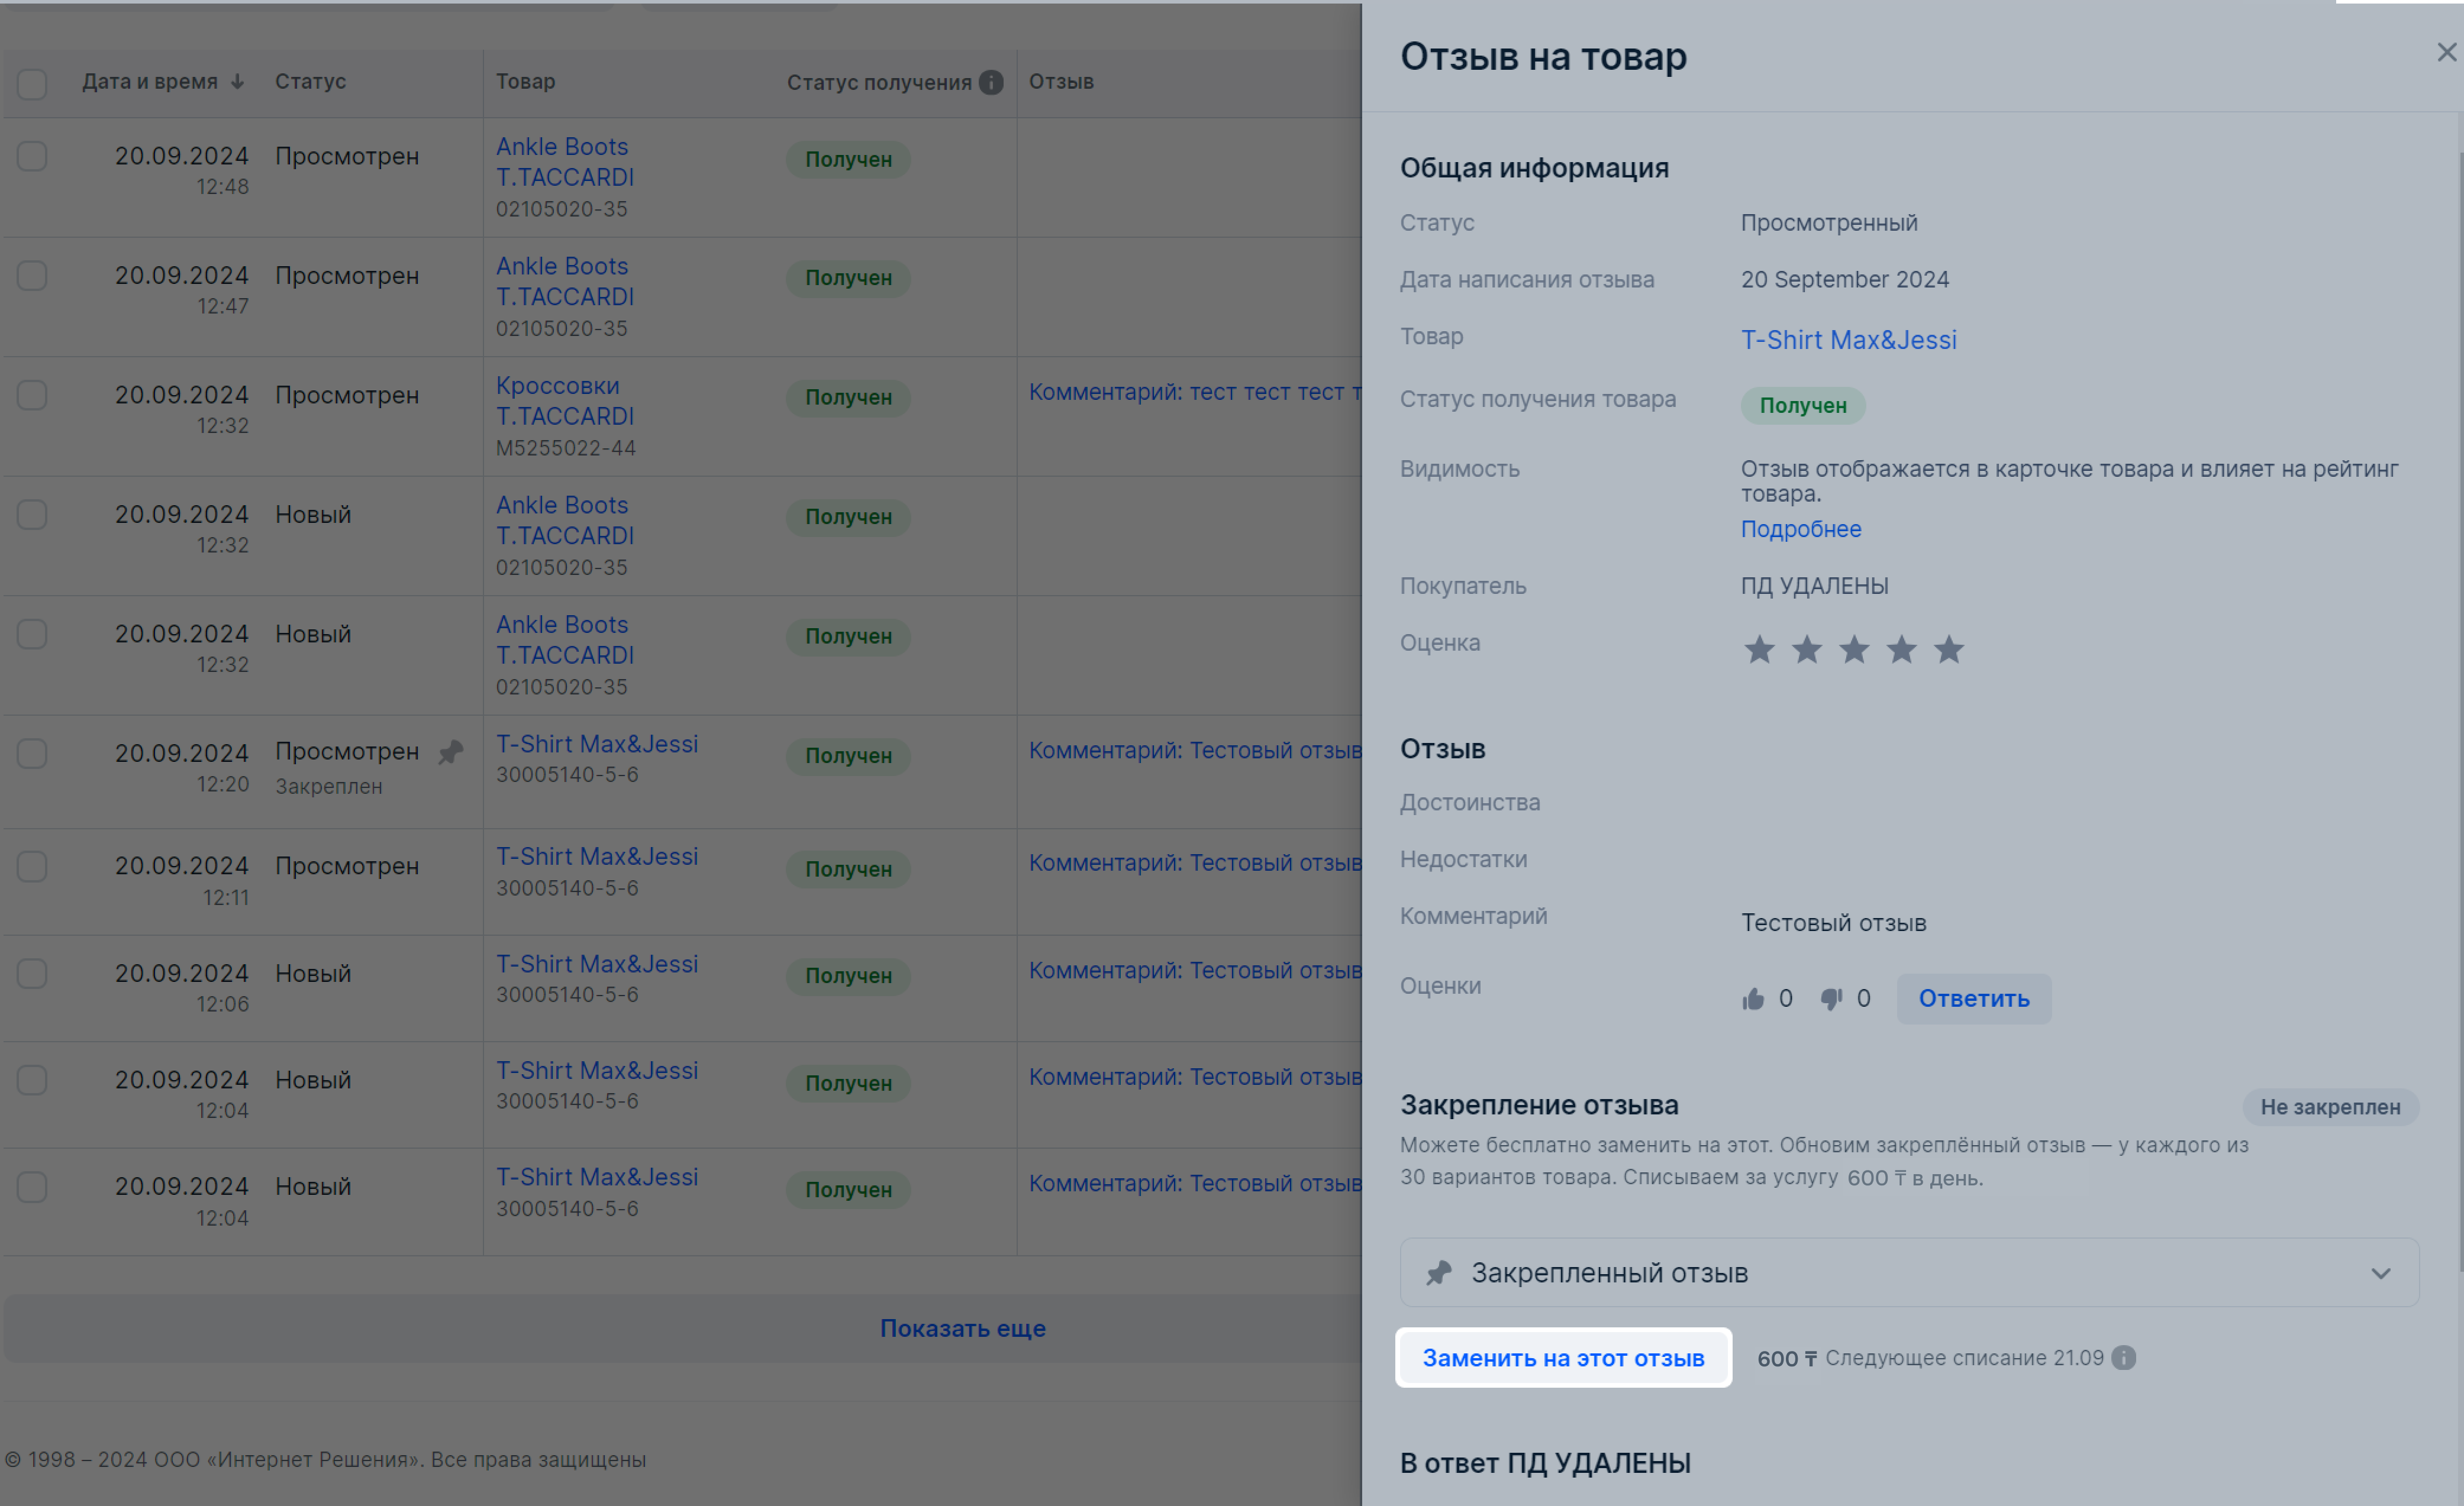Click the footer copyright text
This screenshot has width=2464, height=1506.
[x=325, y=1459]
